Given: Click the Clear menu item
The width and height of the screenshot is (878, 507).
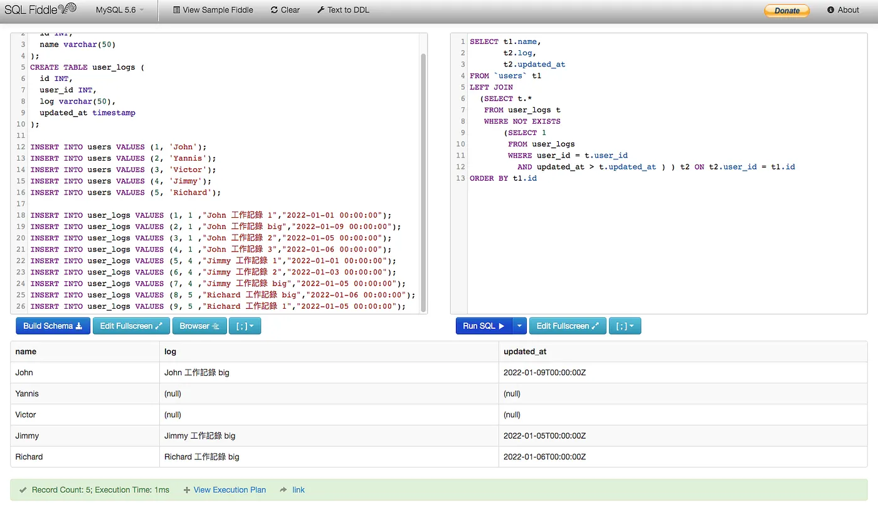Looking at the screenshot, I should (285, 10).
